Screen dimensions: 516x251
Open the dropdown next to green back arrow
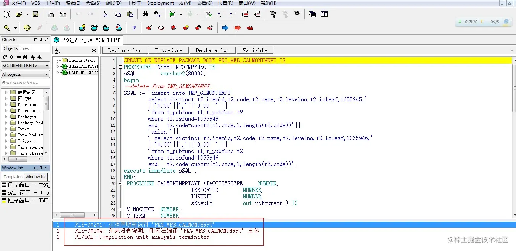click(180, 14)
